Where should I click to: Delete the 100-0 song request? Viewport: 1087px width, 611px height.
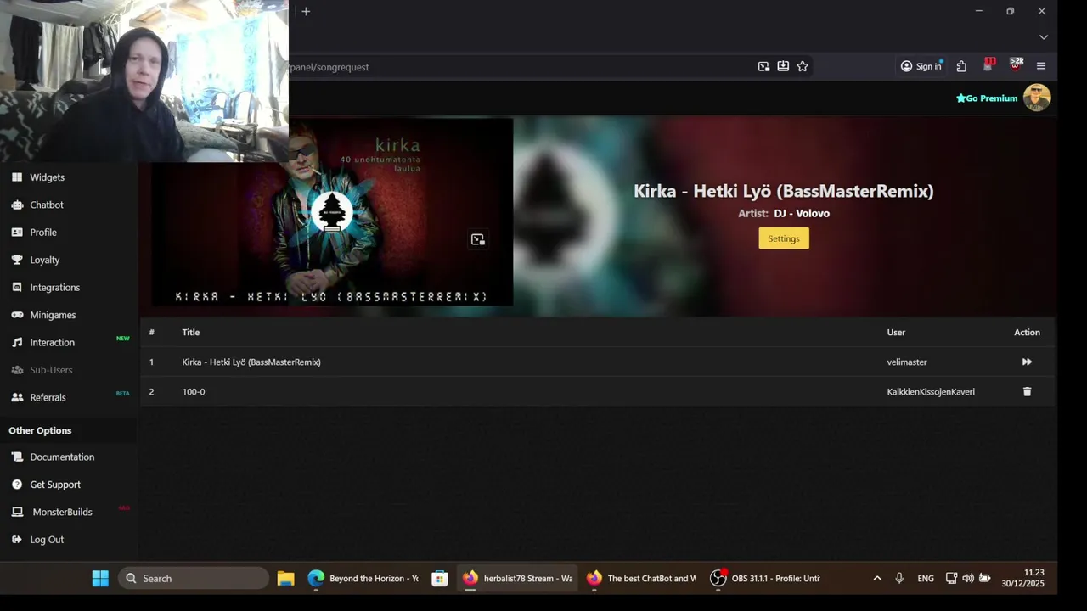(x=1027, y=391)
